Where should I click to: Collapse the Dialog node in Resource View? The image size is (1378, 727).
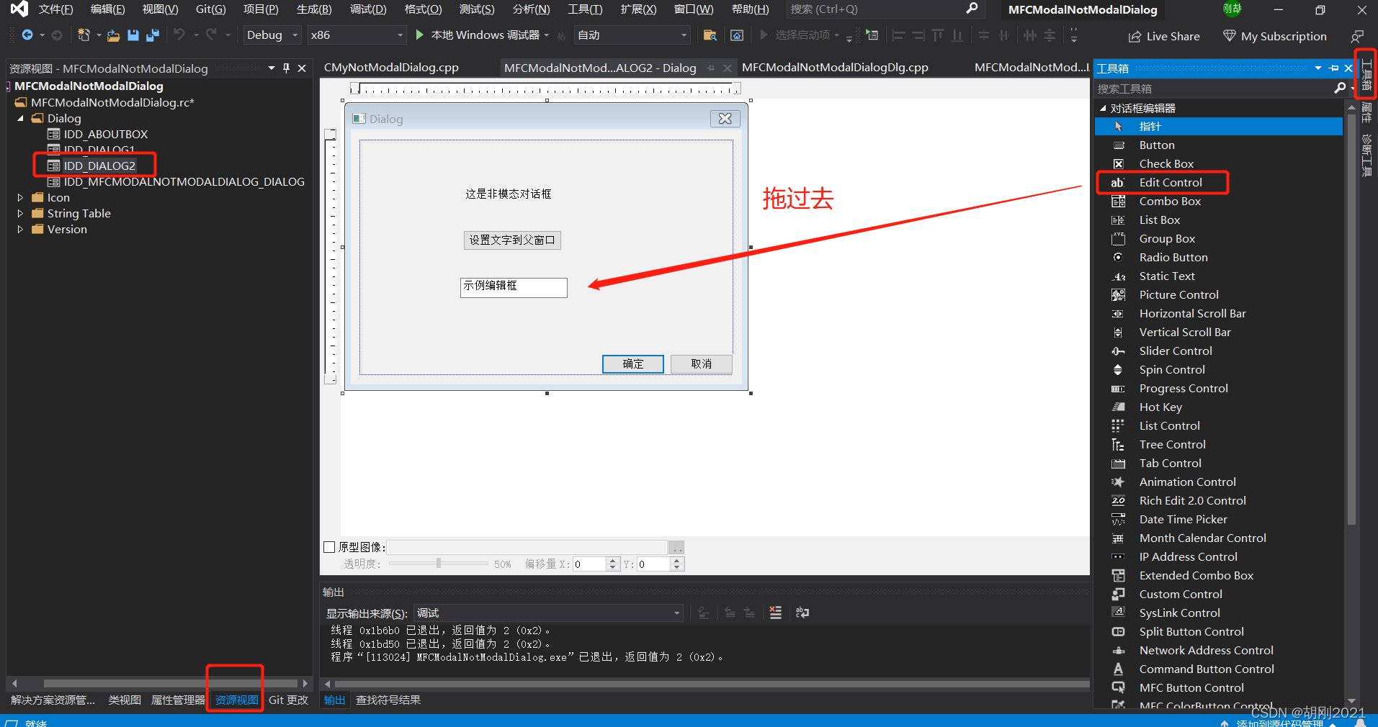[x=20, y=118]
